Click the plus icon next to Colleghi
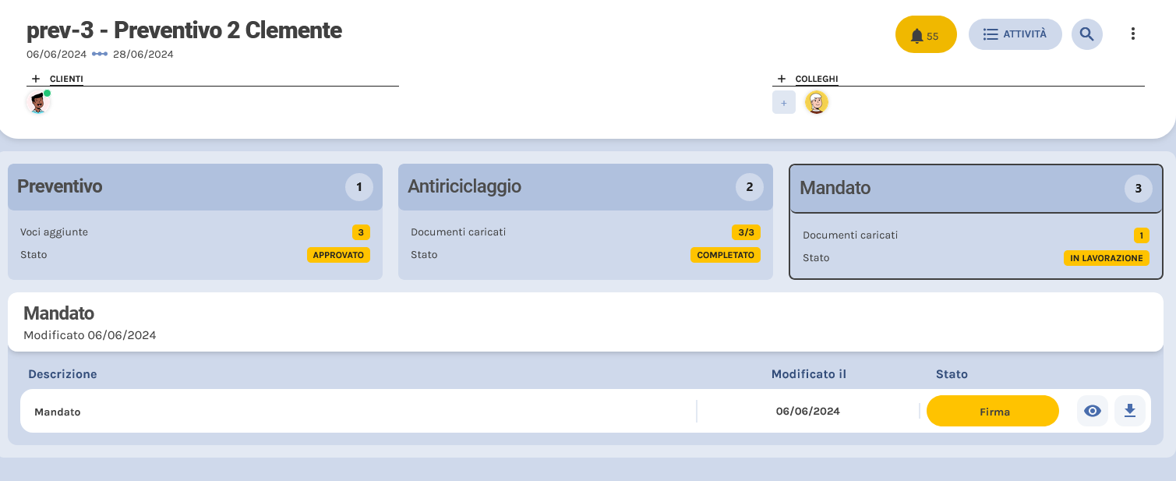Viewport: 1176px width, 481px height. 782,79
